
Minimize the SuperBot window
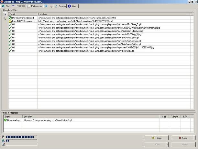(189, 2)
